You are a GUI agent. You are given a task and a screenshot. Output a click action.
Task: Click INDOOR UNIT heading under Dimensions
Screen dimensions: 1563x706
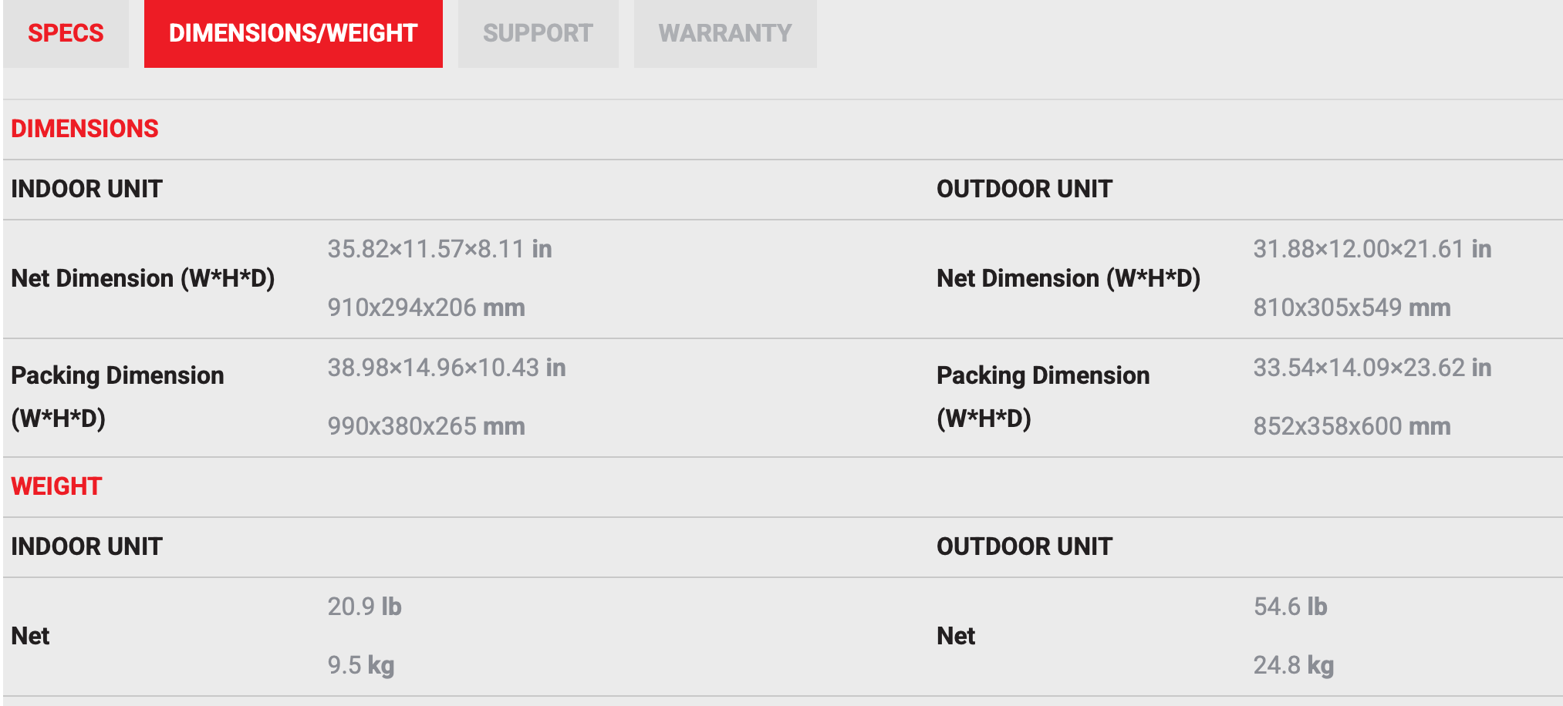pyautogui.click(x=86, y=189)
